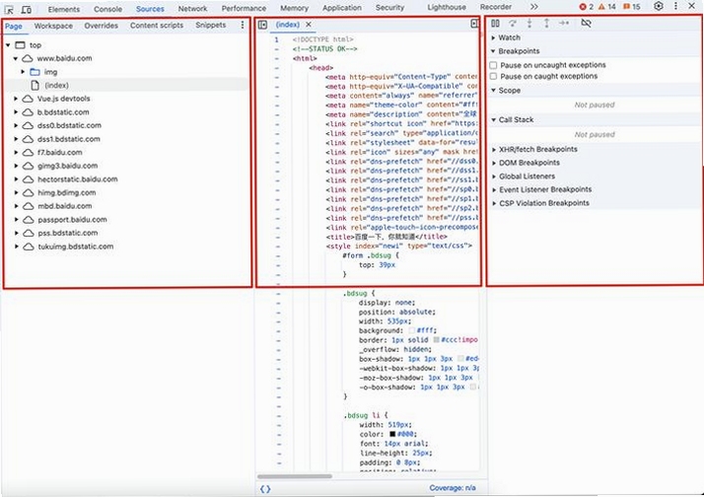This screenshot has height=497, width=704.
Task: Switch to the Network tab
Action: click(192, 9)
